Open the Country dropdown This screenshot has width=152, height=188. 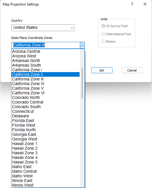point(43,28)
